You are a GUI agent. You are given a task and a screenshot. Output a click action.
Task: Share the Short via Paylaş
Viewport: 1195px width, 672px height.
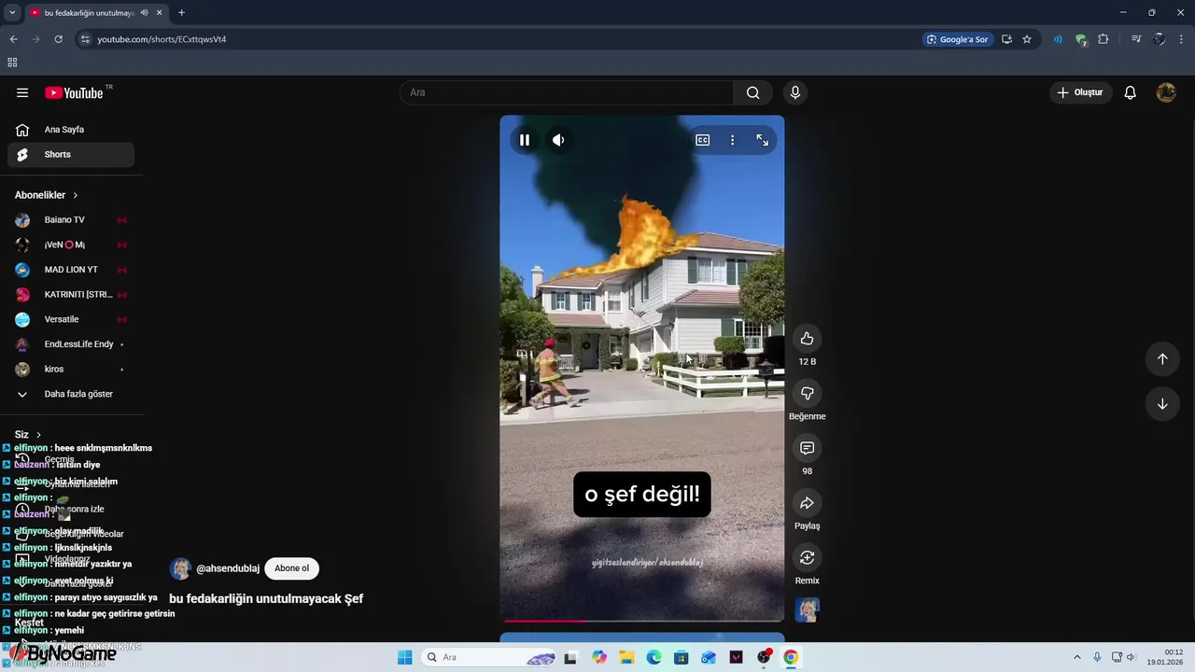(807, 503)
